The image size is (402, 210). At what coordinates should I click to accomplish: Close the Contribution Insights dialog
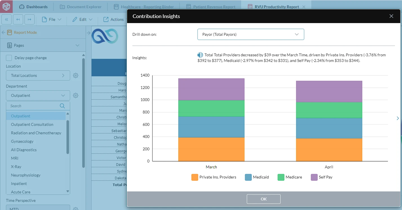click(391, 16)
